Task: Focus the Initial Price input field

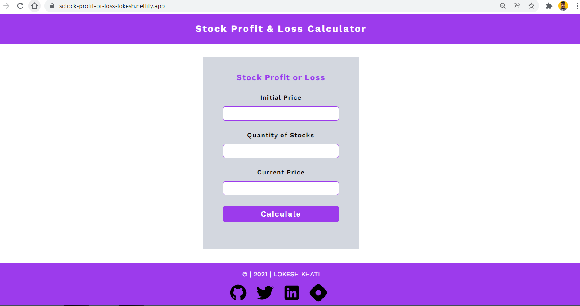Action: [281, 113]
